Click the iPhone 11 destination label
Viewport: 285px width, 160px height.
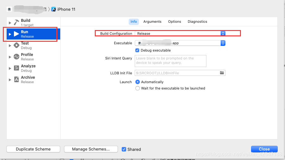pyautogui.click(x=66, y=9)
